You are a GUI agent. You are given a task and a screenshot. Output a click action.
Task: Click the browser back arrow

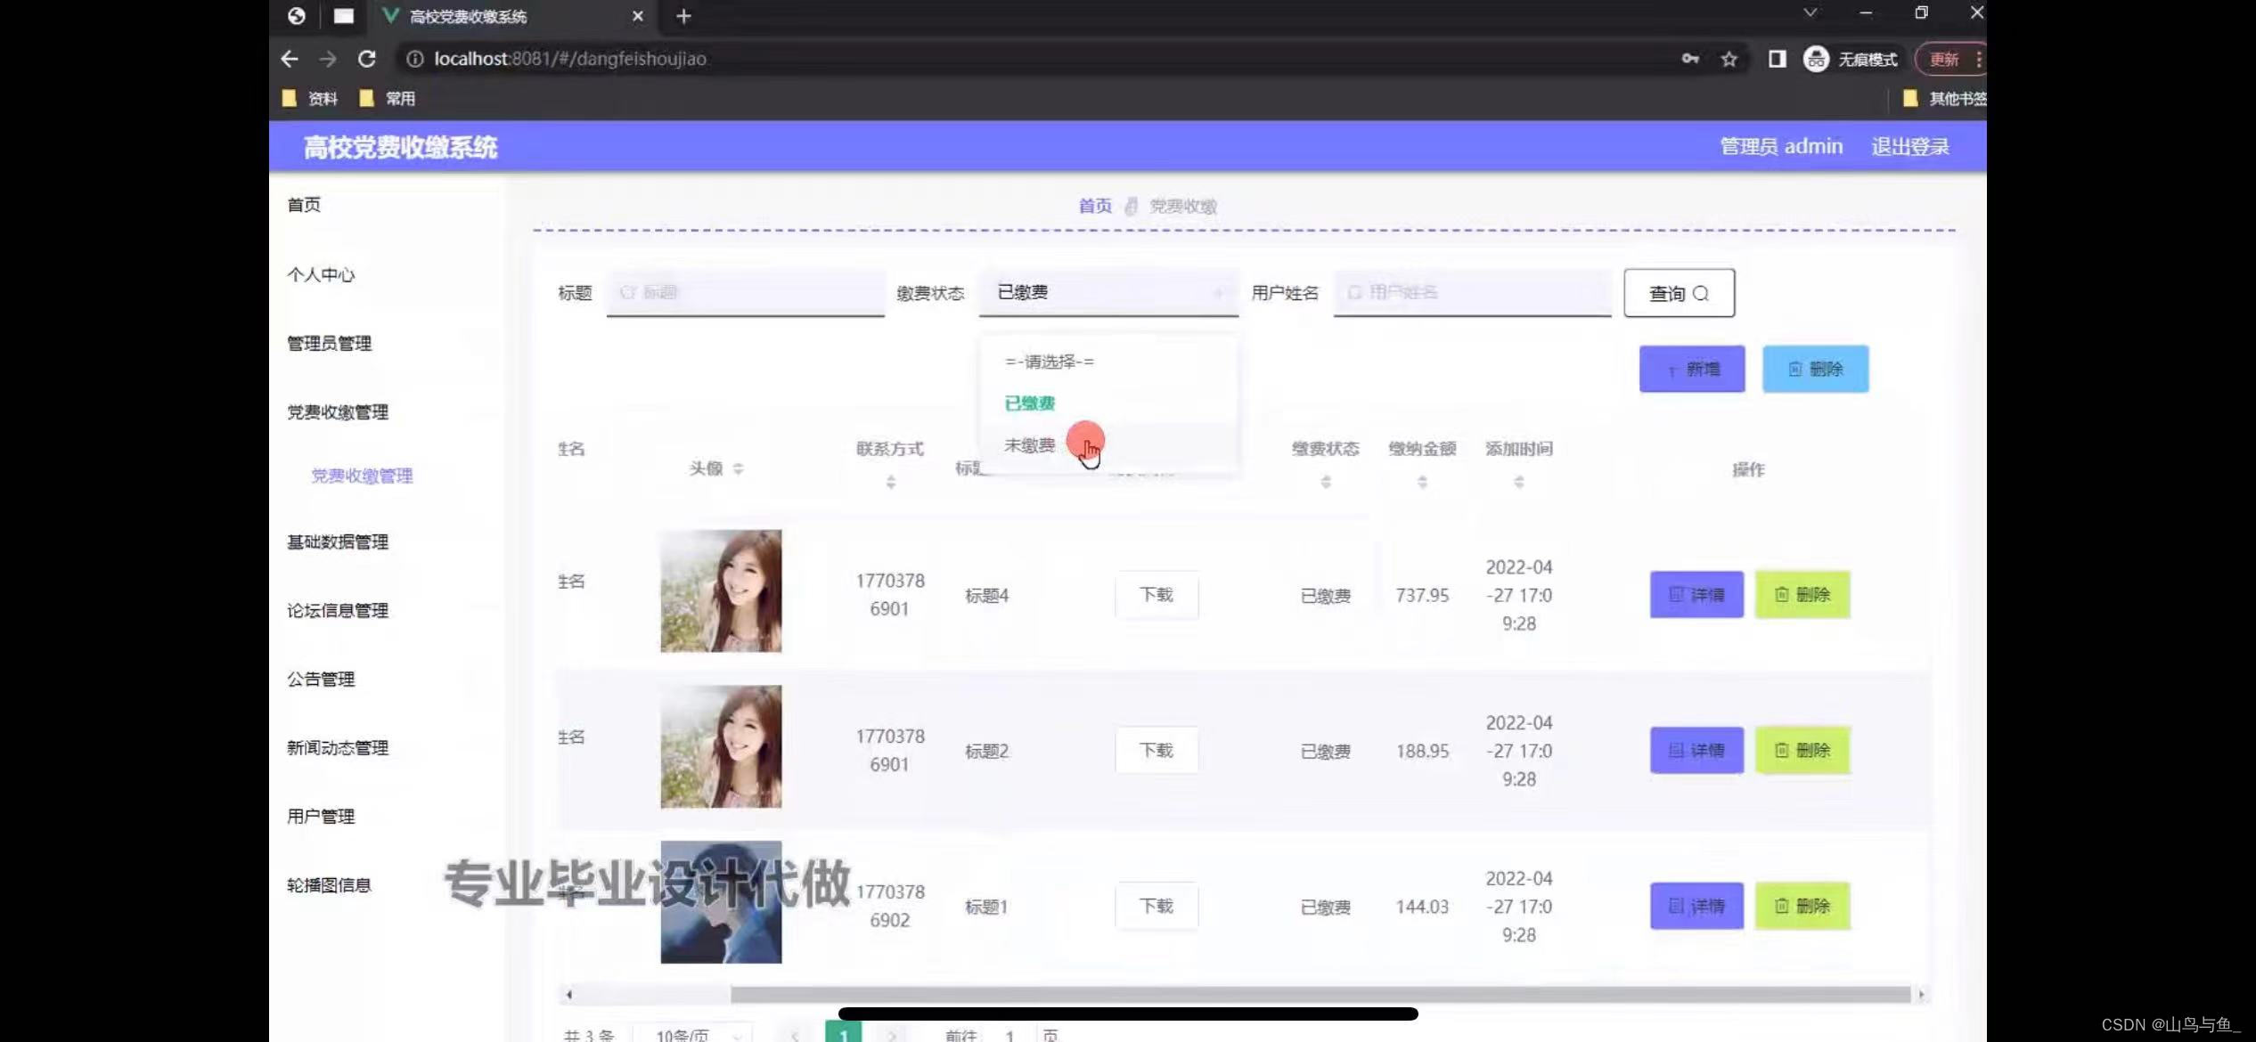pyautogui.click(x=290, y=59)
